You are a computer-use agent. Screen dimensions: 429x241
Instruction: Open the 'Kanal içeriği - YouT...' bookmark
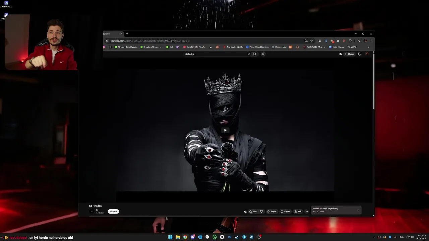pyautogui.click(x=194, y=47)
